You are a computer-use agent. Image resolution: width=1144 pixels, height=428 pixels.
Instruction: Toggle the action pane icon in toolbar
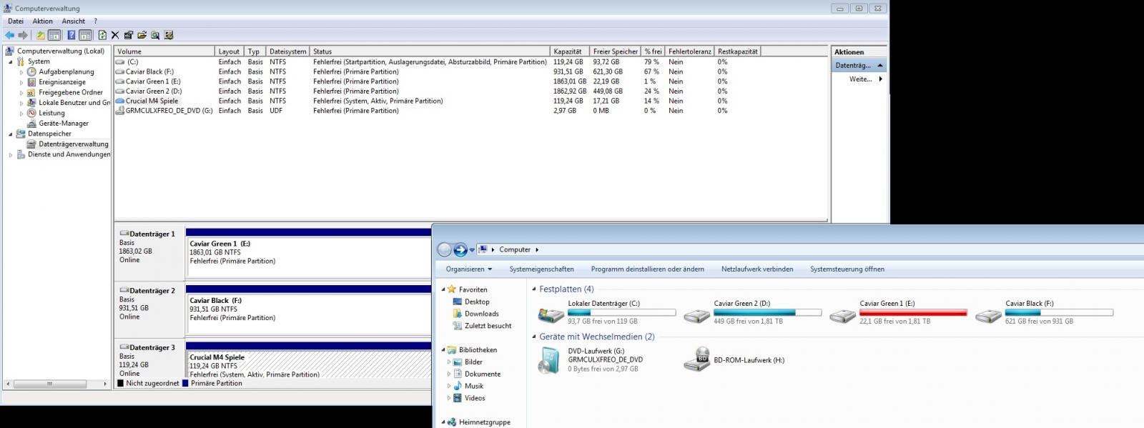85,35
